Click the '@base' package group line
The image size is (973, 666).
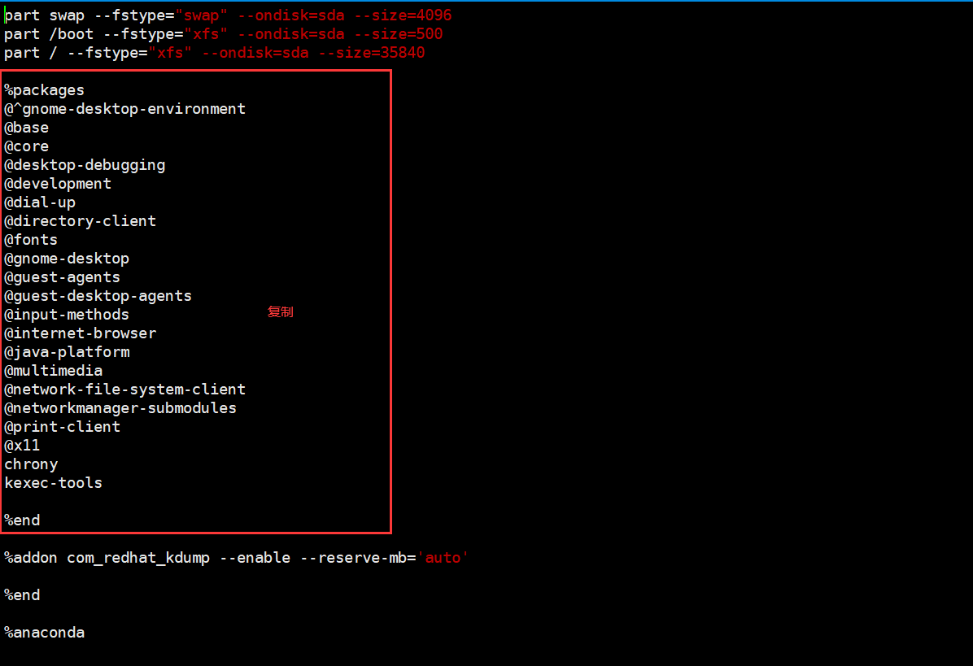26,127
